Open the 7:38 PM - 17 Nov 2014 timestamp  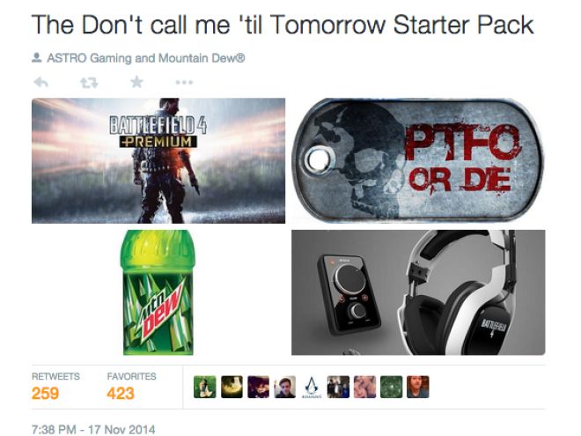[93, 429]
